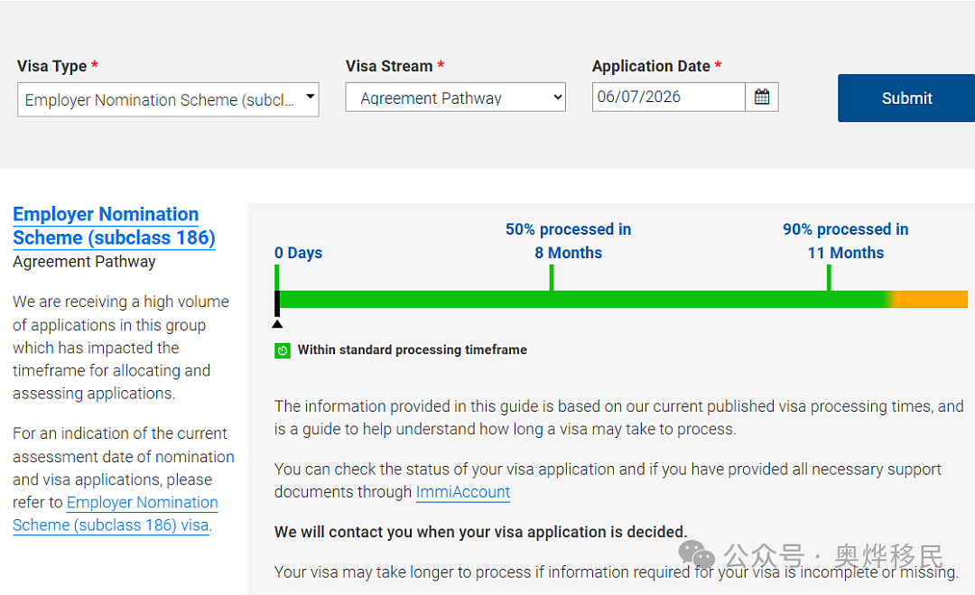The image size is (975, 595).
Task: Click the black triangle position marker
Action: (x=277, y=324)
